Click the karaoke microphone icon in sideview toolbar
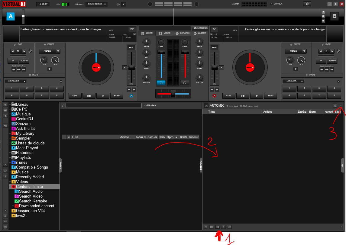Image resolution: width=346 pixels, height=245 pixels. pos(223,227)
